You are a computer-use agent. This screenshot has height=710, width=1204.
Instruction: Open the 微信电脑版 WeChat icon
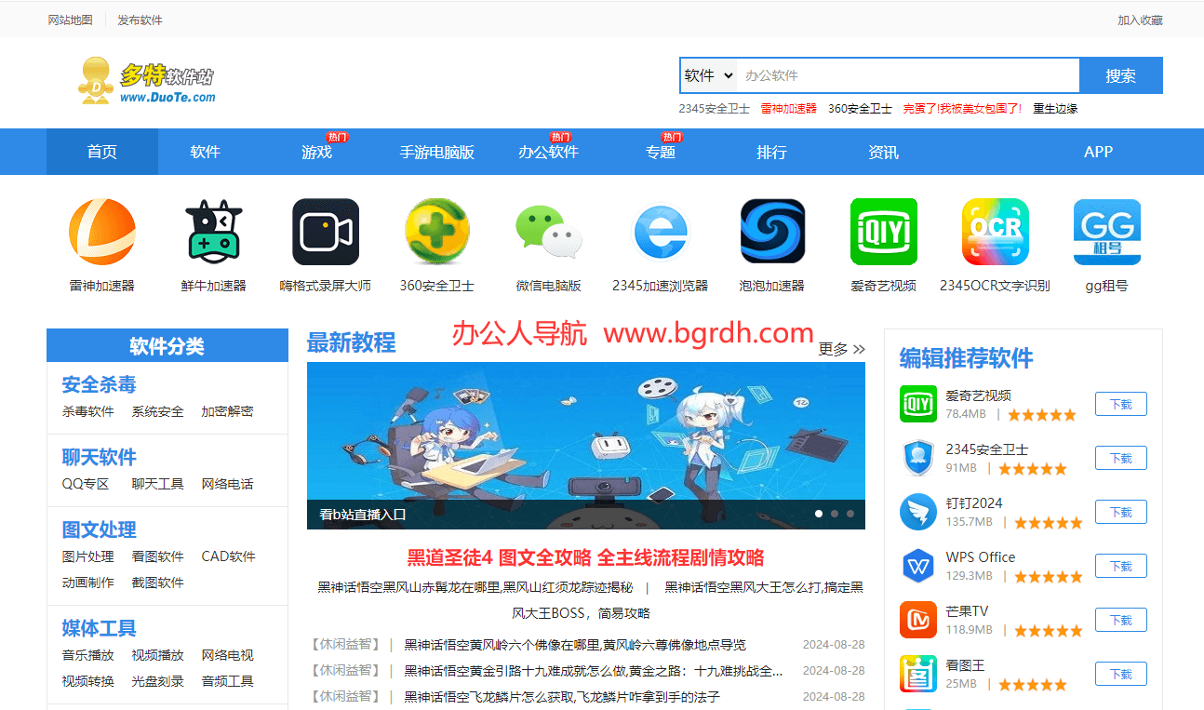click(x=549, y=232)
